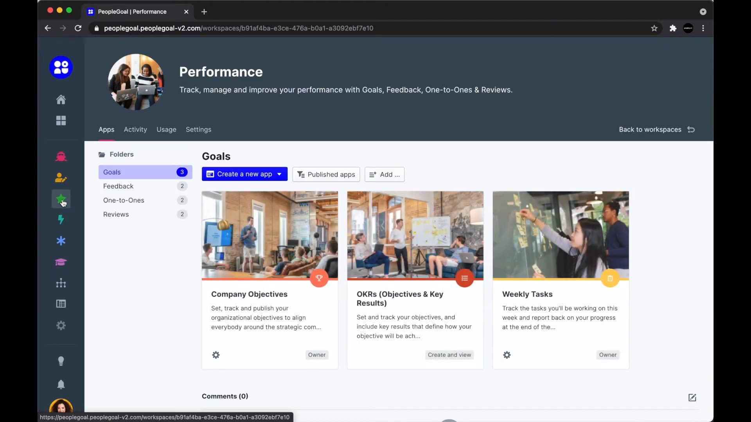
Task: Open notifications bell in sidebar
Action: (61, 384)
